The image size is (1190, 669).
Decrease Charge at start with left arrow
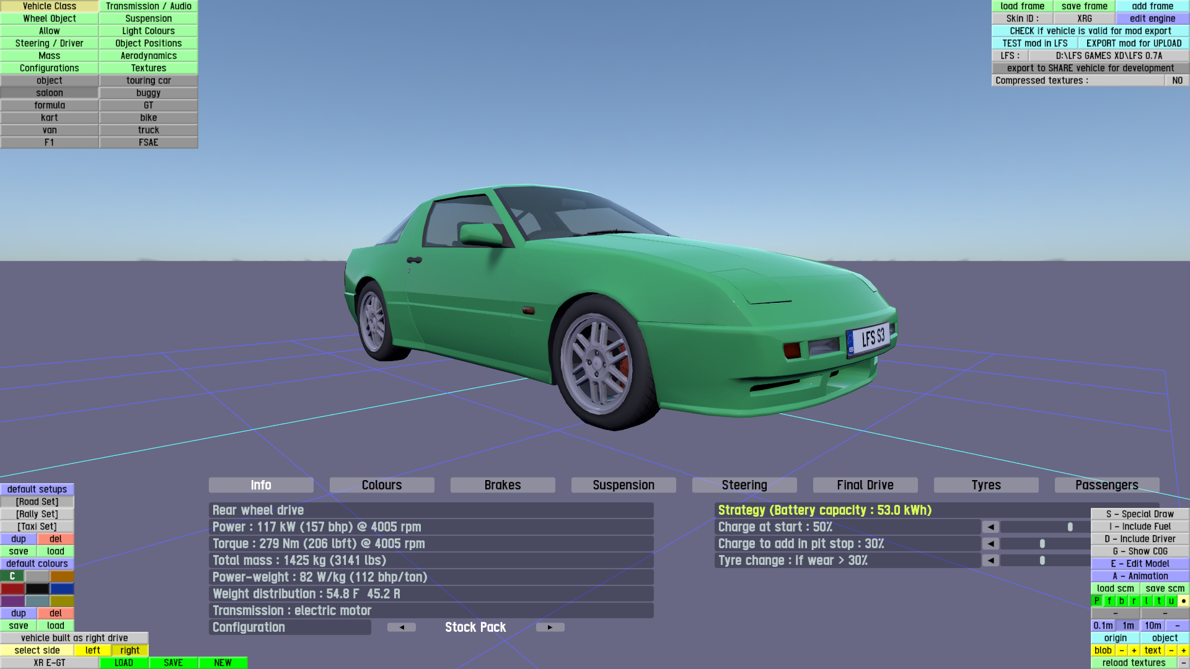click(x=990, y=527)
